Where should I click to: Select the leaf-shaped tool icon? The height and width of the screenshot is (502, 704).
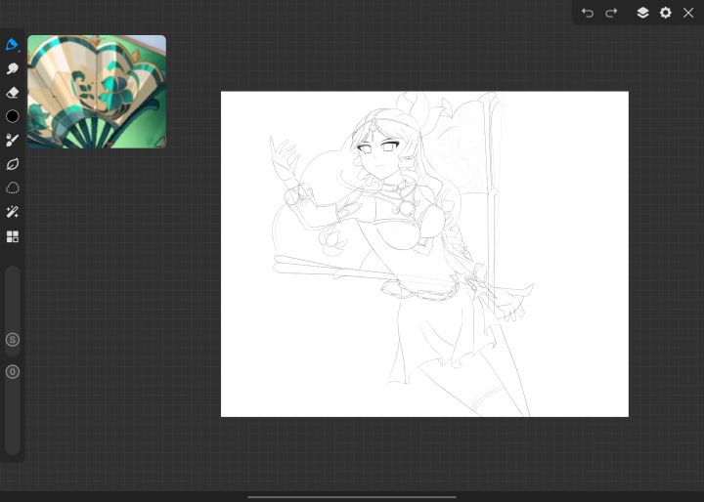[12, 164]
